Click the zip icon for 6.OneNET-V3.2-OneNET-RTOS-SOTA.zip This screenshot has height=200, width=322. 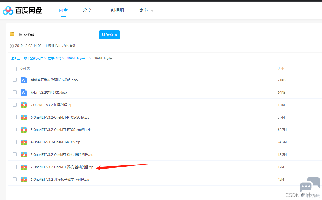pos(23,117)
